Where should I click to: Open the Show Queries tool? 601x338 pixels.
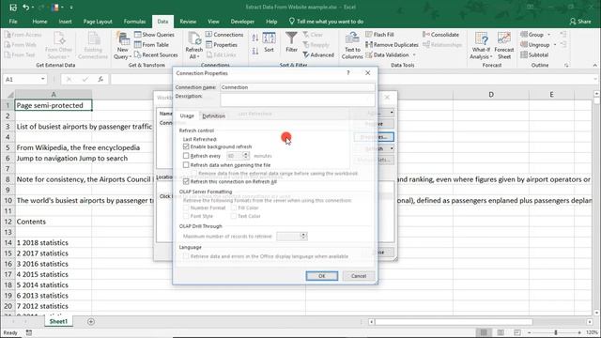tap(154, 35)
